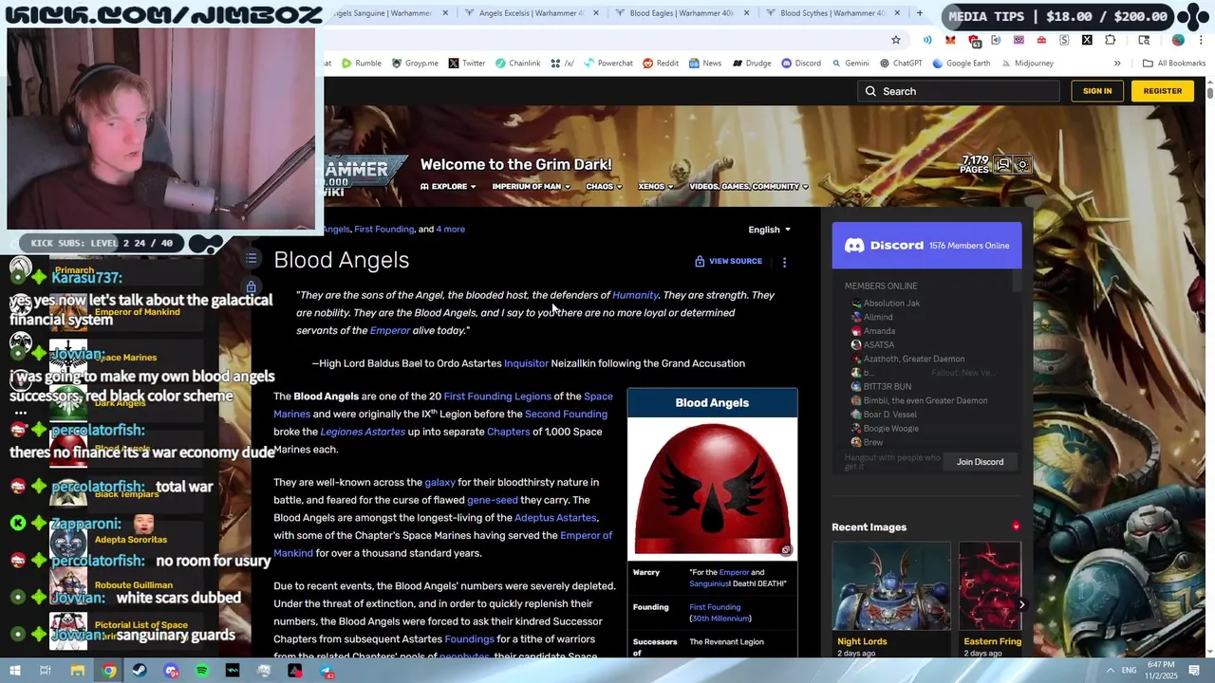
Task: Expand the Xenos navigation dropdown
Action: (656, 187)
